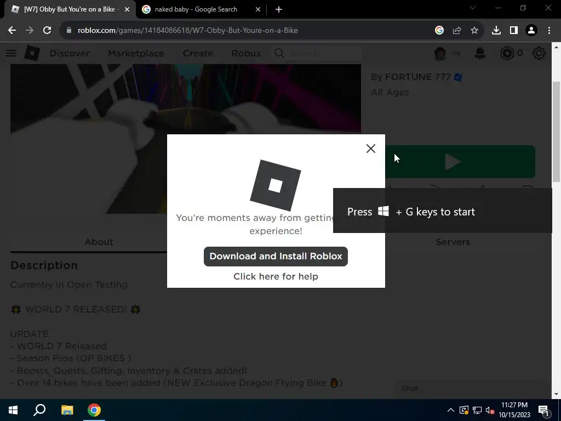This screenshot has width=561, height=421.
Task: Click the Google icon in the address bar
Action: pyautogui.click(x=439, y=31)
